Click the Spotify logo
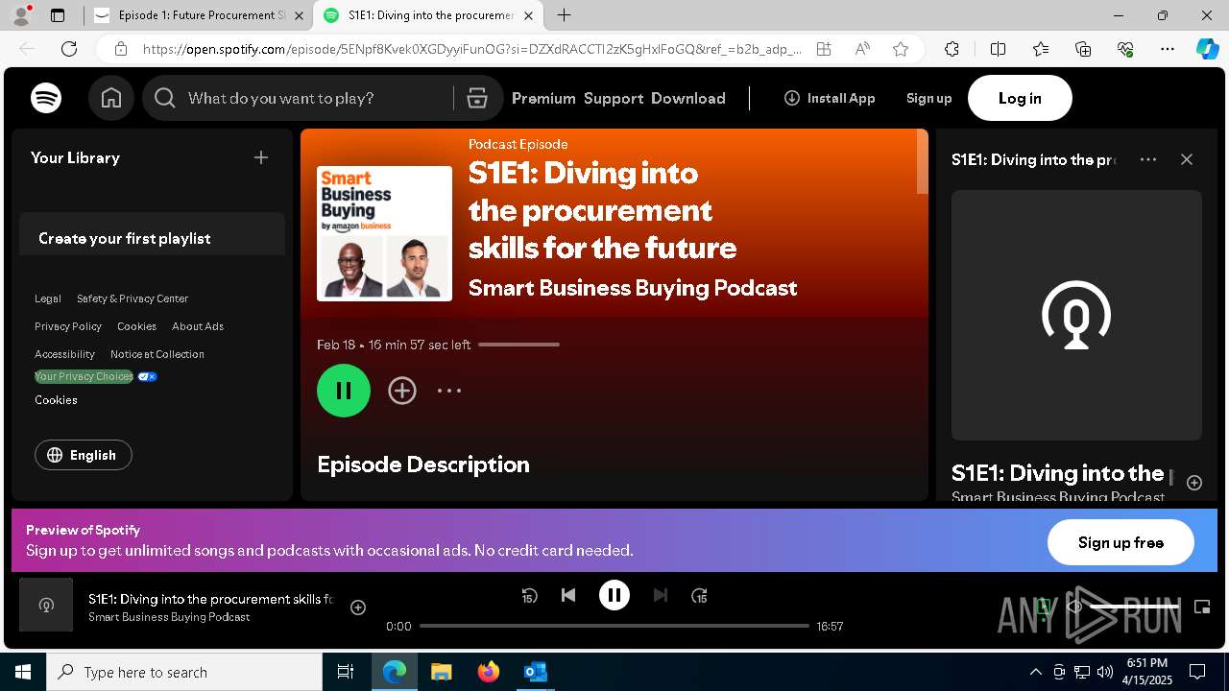Screen dimensions: 1229x691 pyautogui.click(x=46, y=98)
